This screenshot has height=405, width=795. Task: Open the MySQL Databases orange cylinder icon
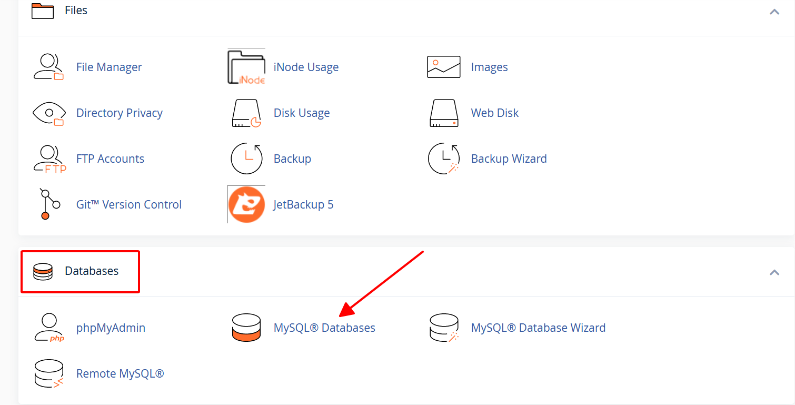(x=246, y=328)
